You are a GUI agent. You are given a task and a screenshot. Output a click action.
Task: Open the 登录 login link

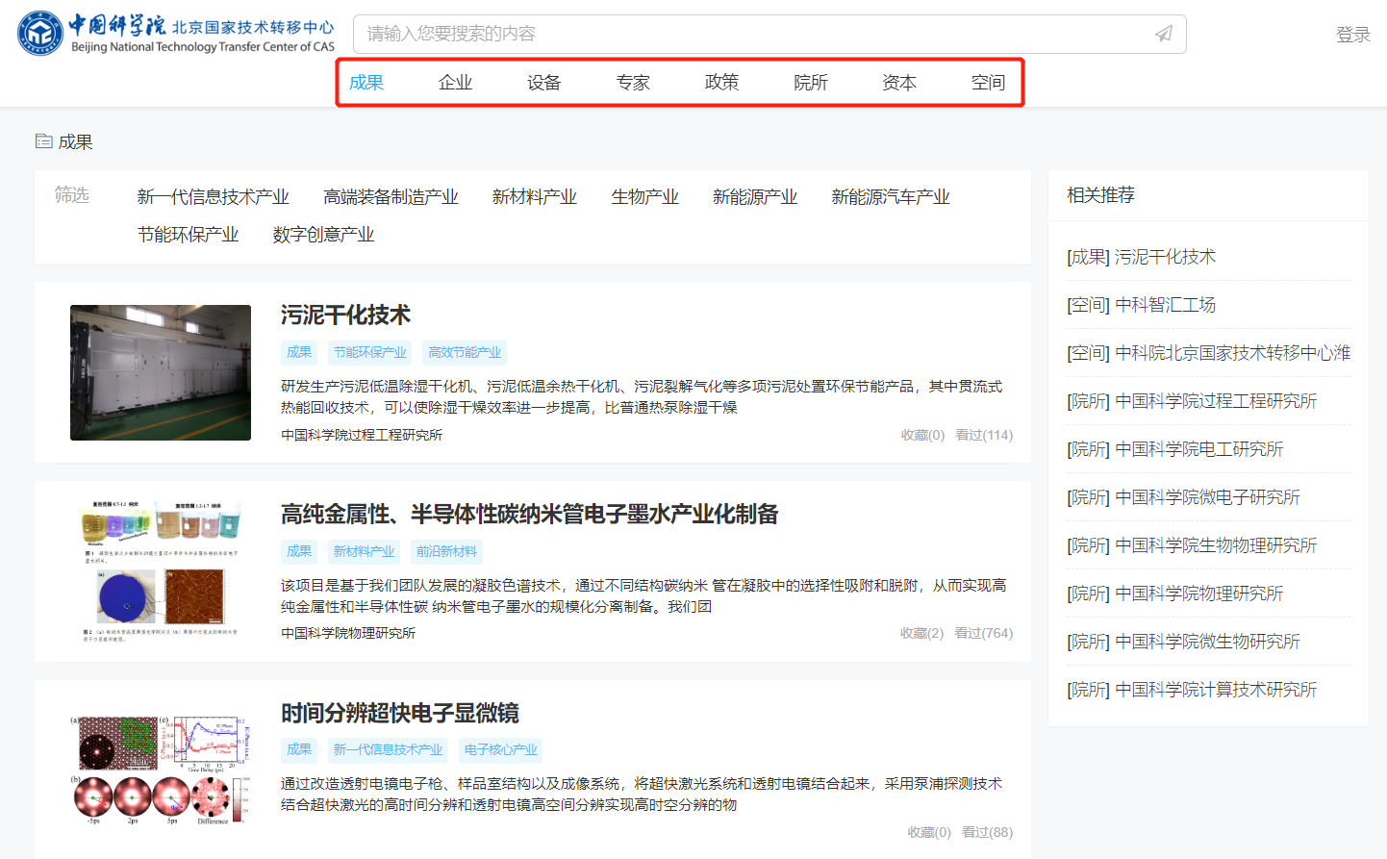[x=1352, y=35]
